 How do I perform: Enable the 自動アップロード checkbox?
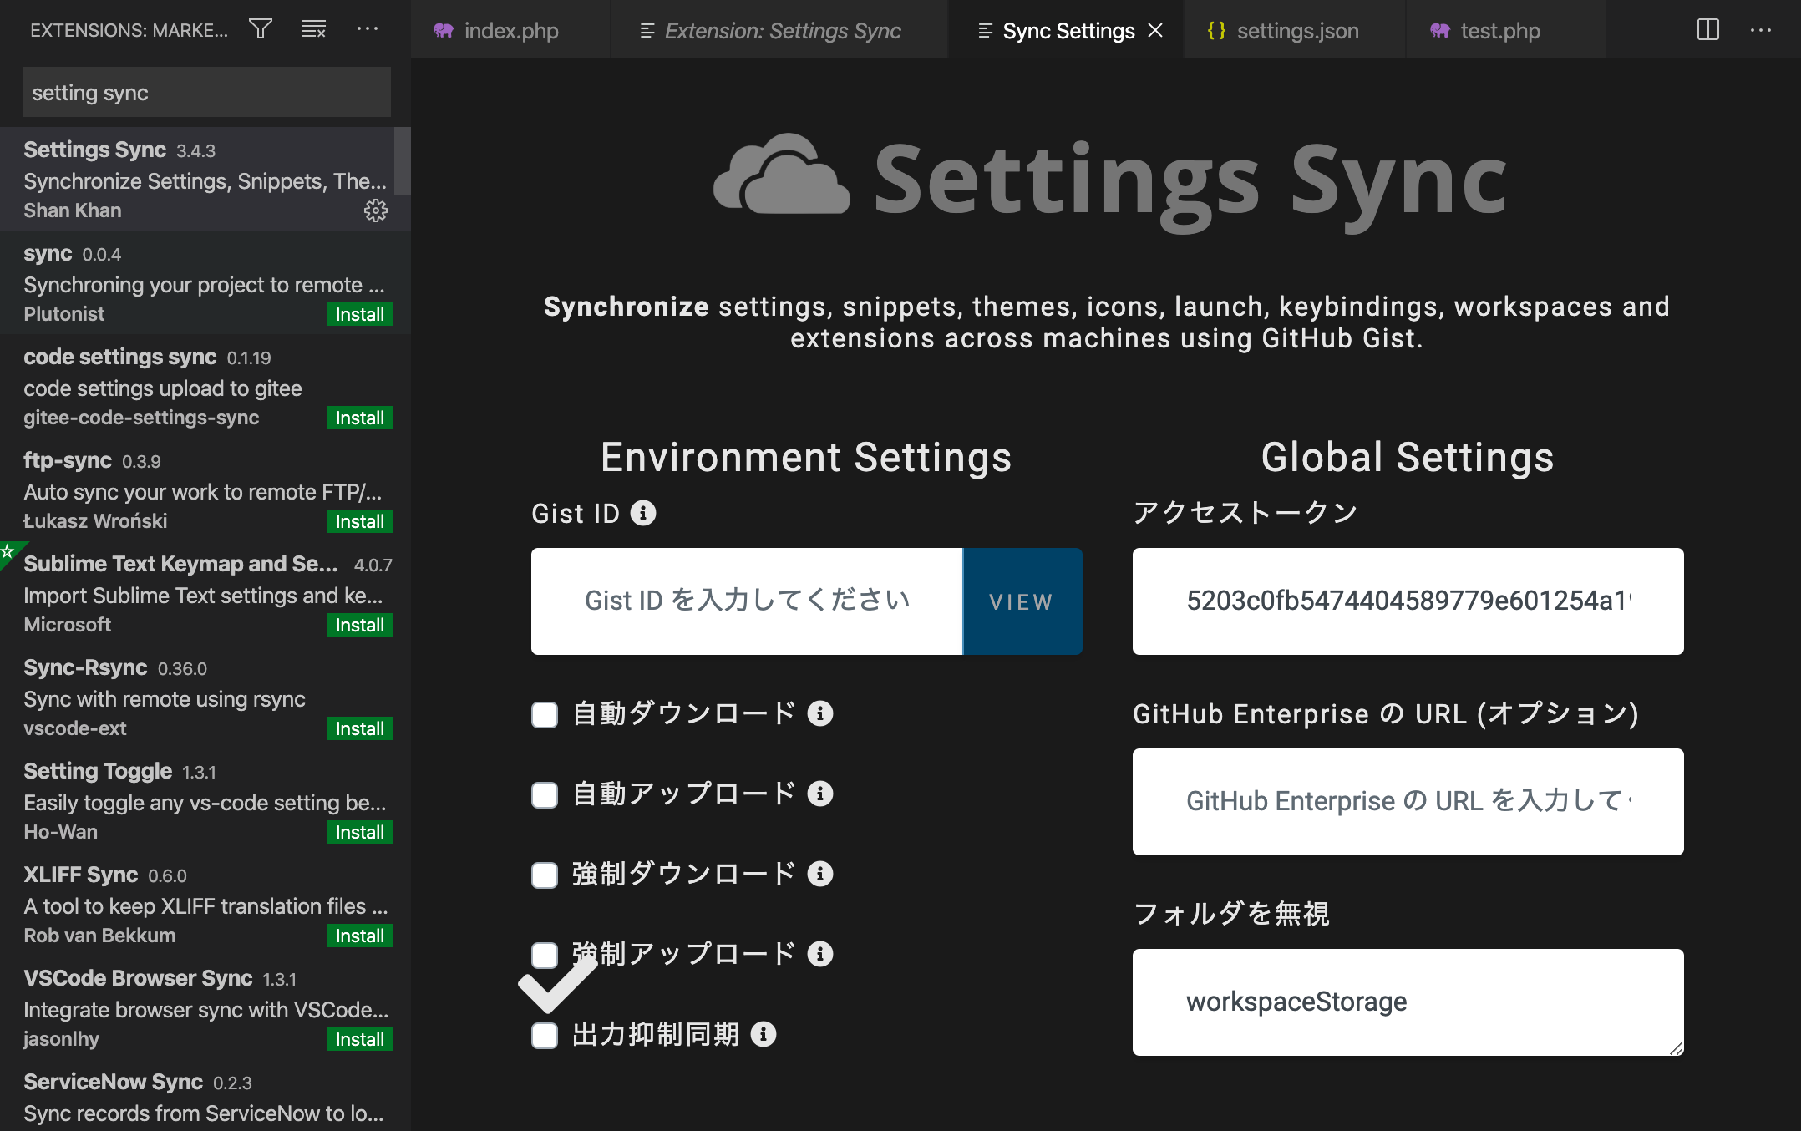click(x=544, y=794)
